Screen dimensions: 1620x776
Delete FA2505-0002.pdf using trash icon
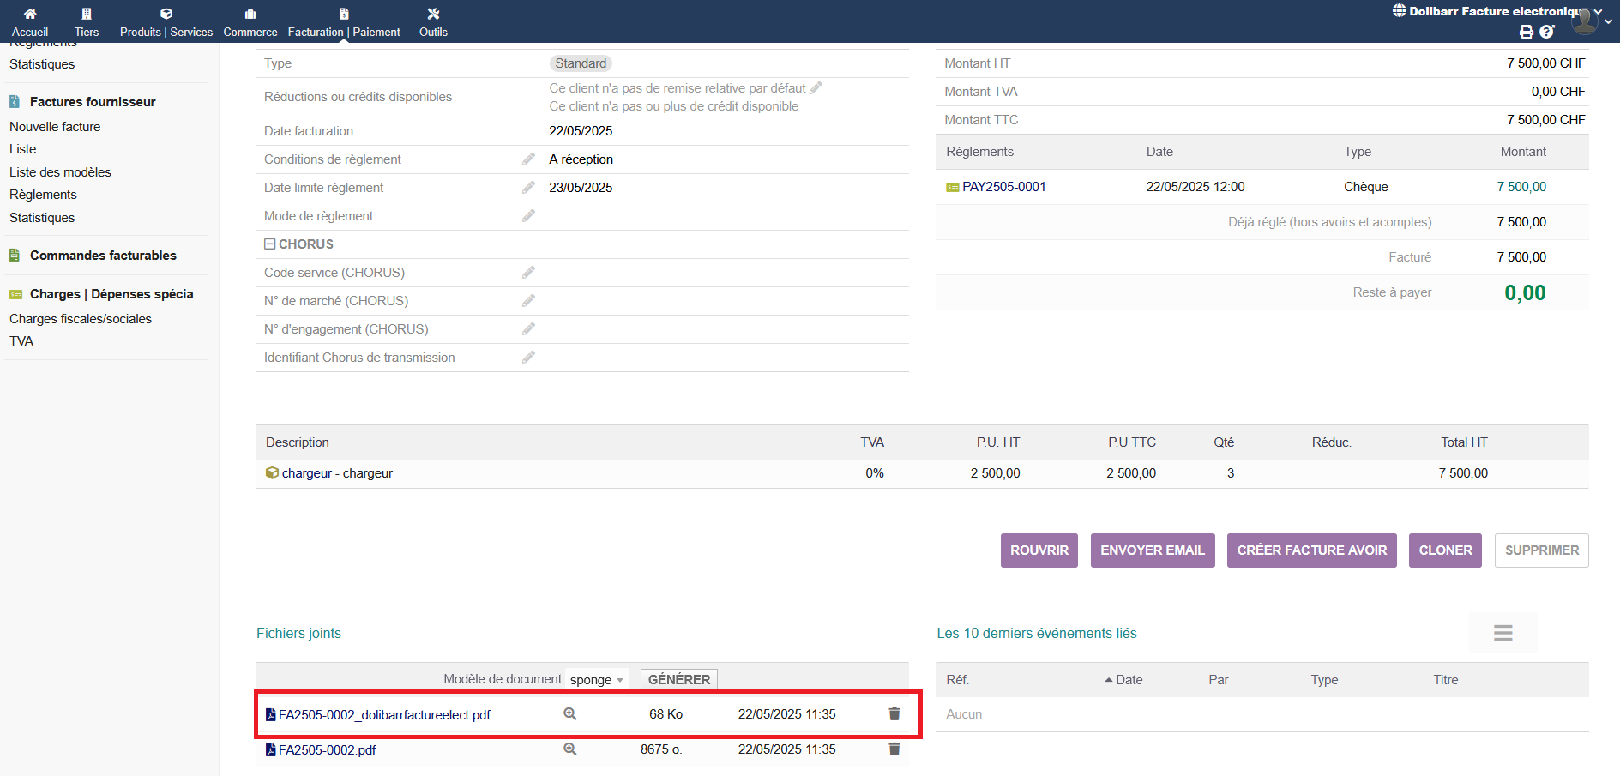tap(894, 749)
